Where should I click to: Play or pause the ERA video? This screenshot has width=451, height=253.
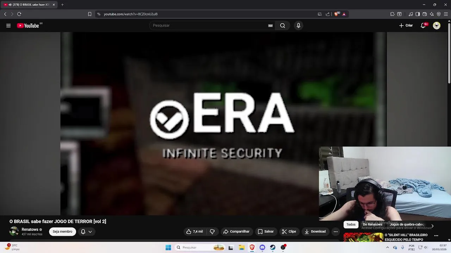223,124
